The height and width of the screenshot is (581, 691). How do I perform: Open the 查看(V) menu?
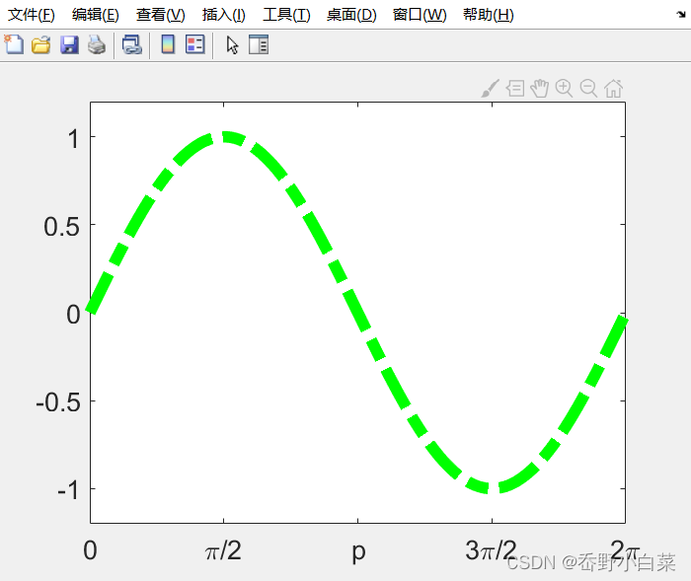click(x=160, y=15)
